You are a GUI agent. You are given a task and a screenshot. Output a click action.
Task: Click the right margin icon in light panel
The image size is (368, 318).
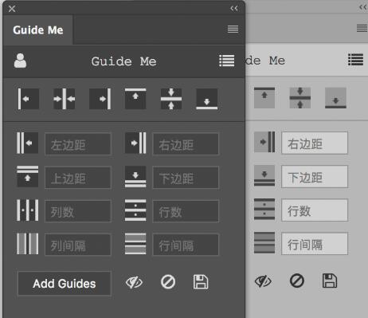(x=264, y=142)
